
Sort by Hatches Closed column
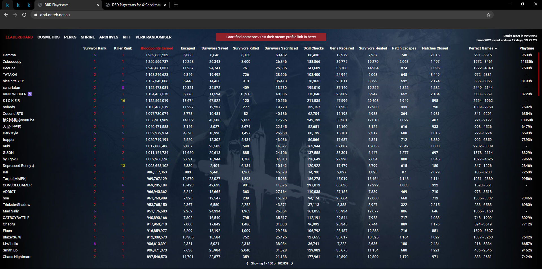click(435, 48)
